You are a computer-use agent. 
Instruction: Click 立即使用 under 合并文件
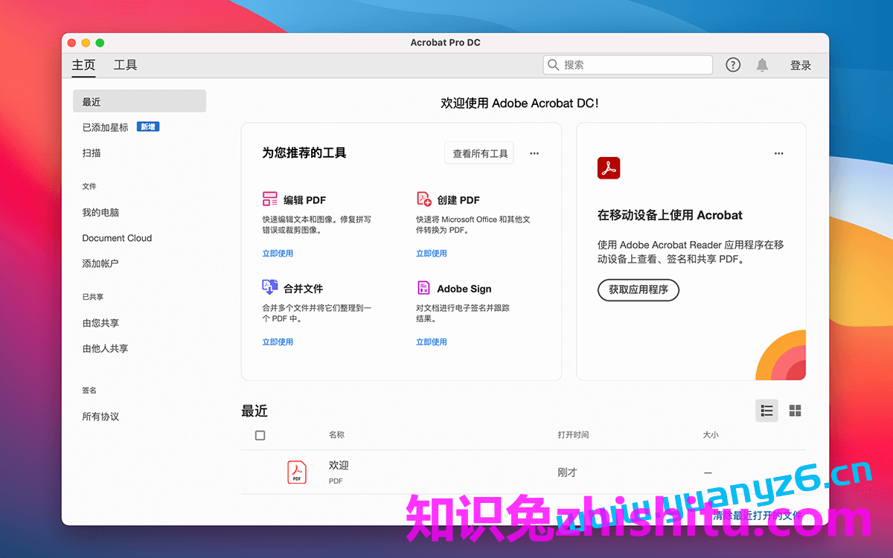[x=278, y=341]
